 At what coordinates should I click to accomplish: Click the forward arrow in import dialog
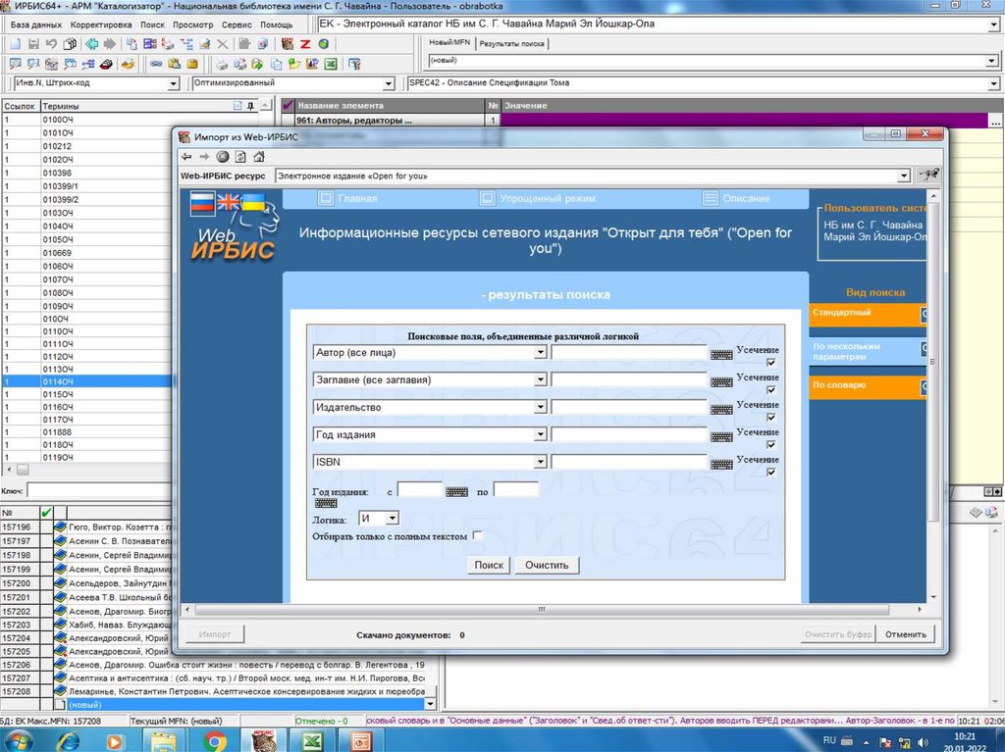click(x=204, y=157)
